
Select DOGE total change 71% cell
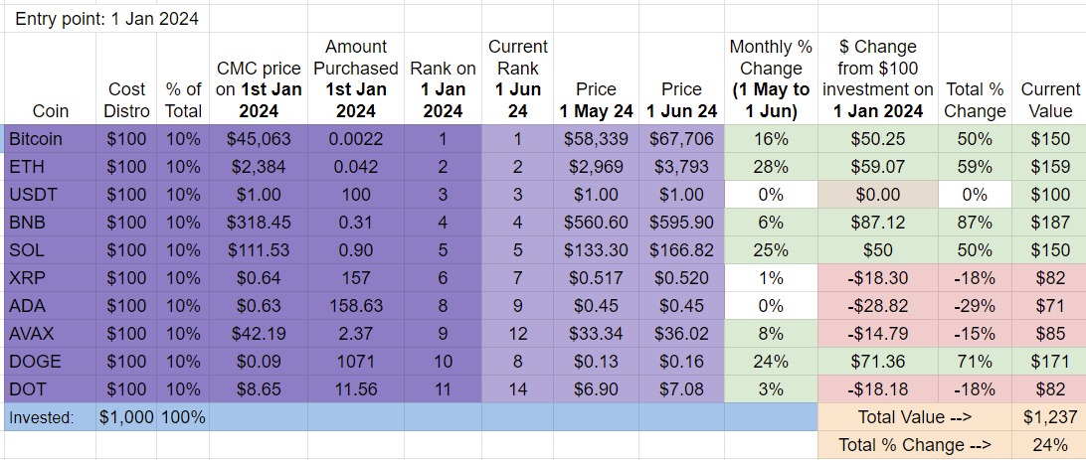pos(976,361)
